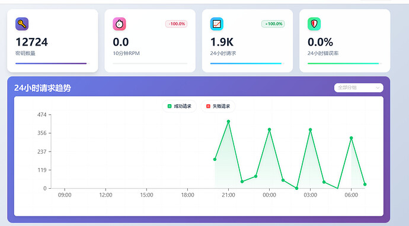Screen dimensions: 409x226
Task: Click the first data point of the chart line
Action: pyautogui.click(x=215, y=159)
